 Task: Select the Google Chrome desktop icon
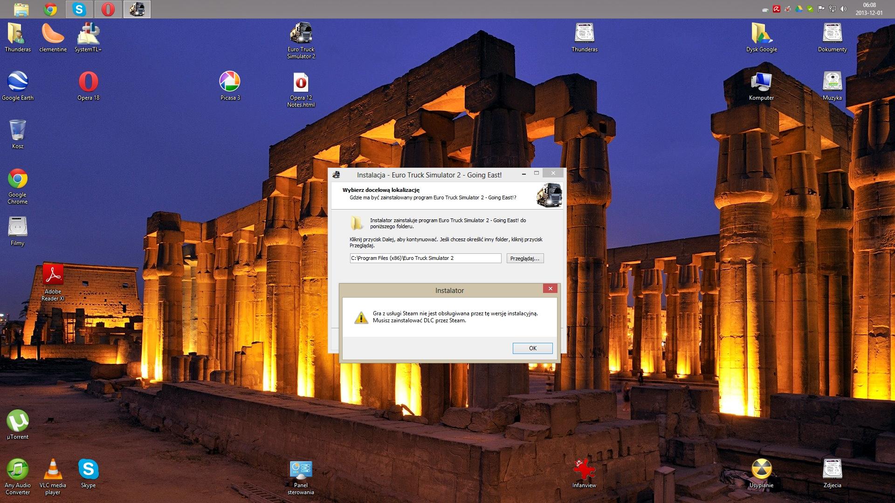(18, 186)
